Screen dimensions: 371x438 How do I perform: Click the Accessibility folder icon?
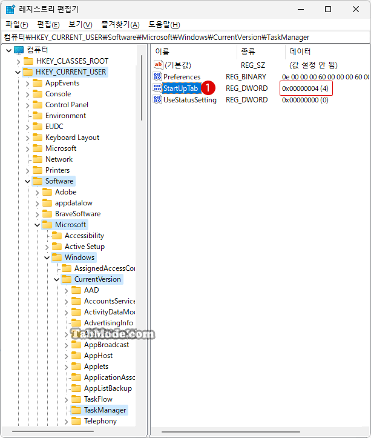57,236
